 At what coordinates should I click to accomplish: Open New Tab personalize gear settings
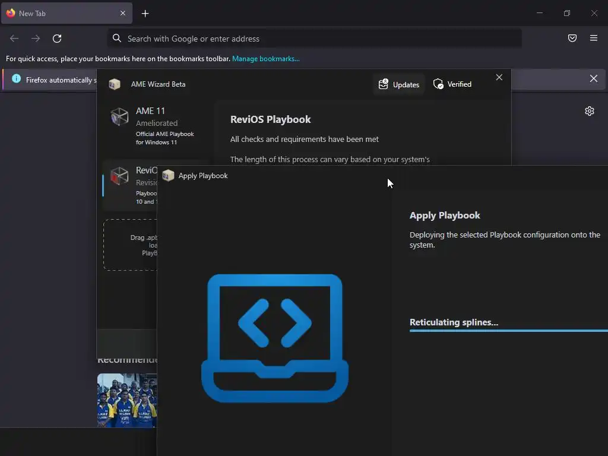pos(590,111)
